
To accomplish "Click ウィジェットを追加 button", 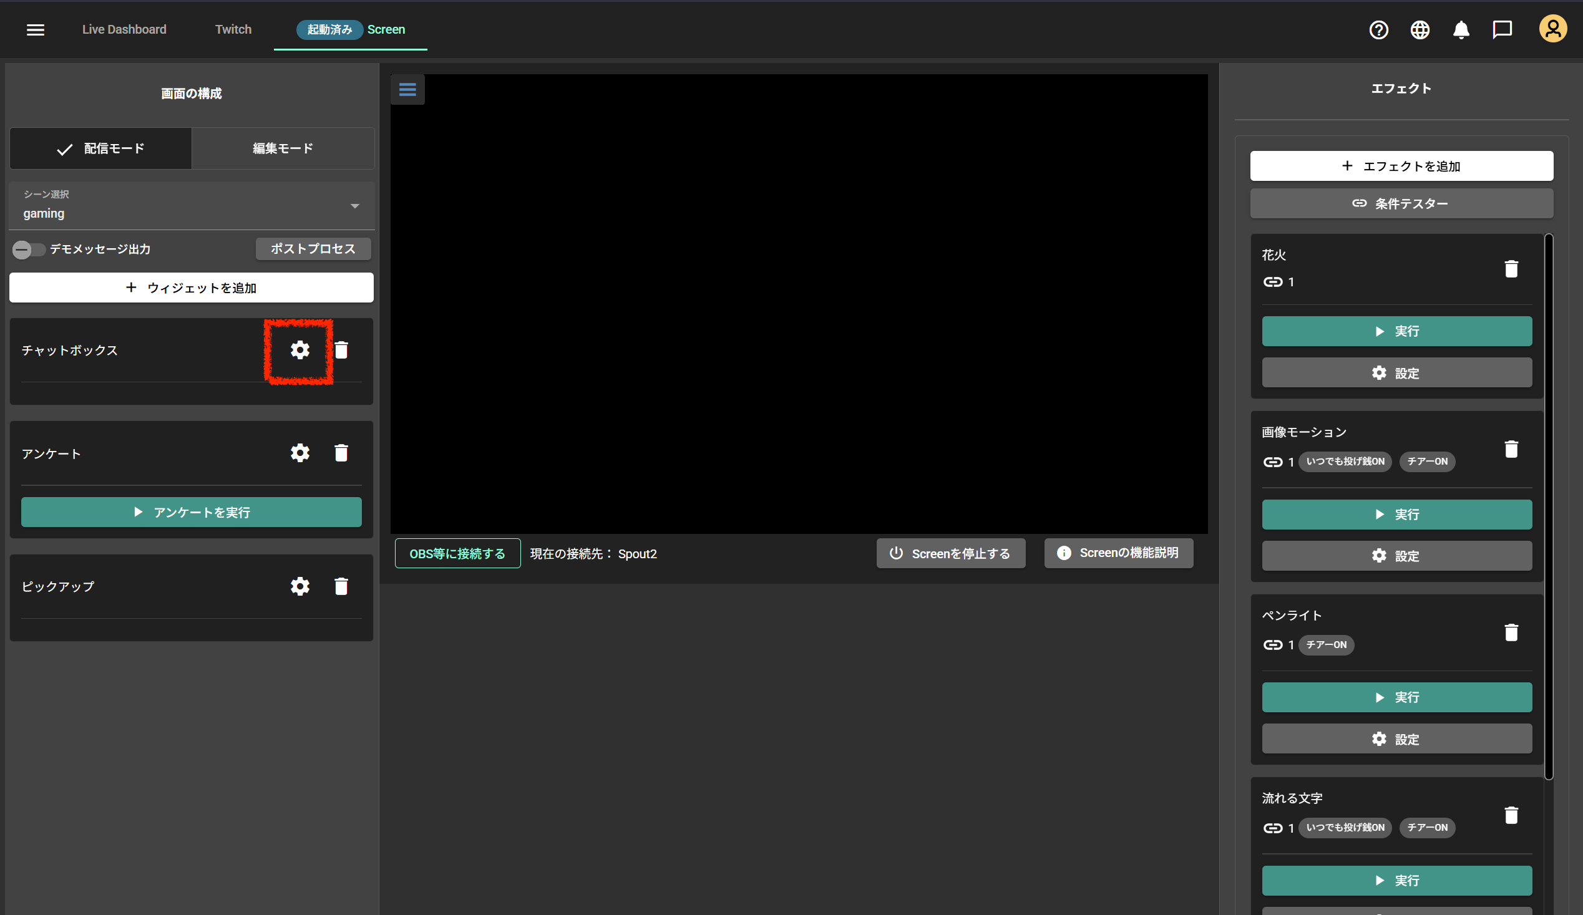I will pyautogui.click(x=192, y=288).
